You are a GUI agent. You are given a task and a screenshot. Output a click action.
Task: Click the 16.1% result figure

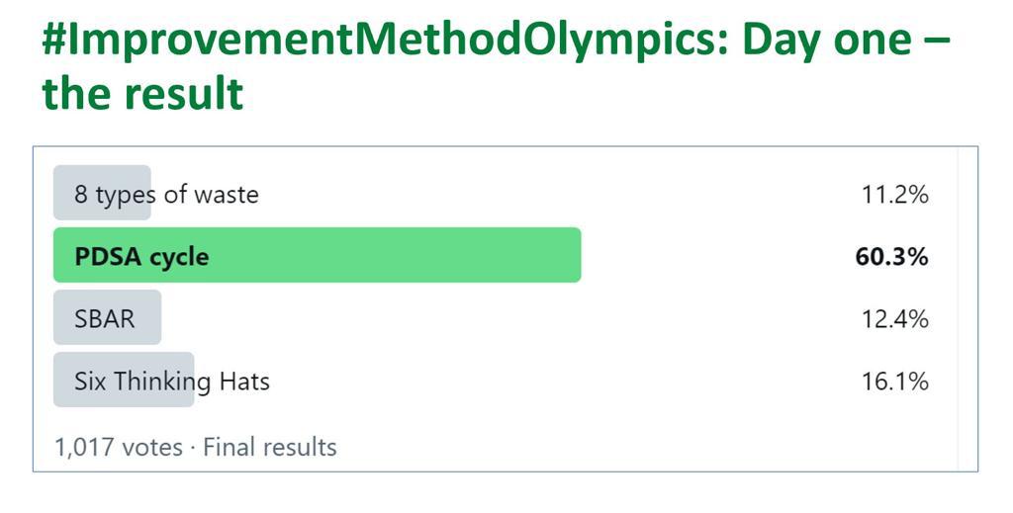[894, 382]
